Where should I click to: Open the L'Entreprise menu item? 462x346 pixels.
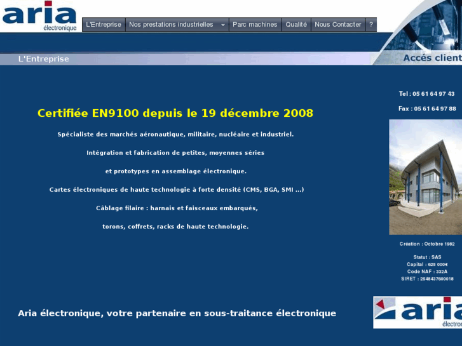(x=104, y=24)
